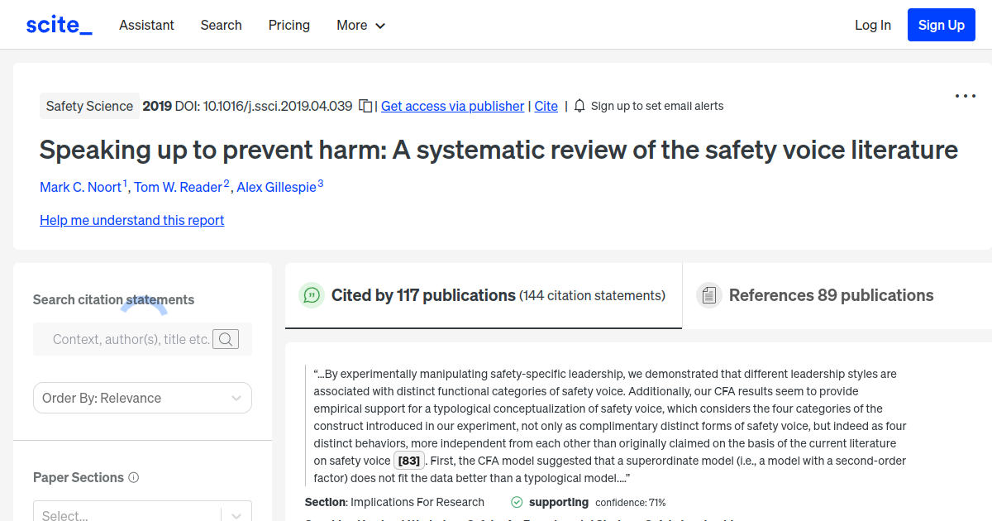Click author link Mark C. Noort

pos(81,187)
